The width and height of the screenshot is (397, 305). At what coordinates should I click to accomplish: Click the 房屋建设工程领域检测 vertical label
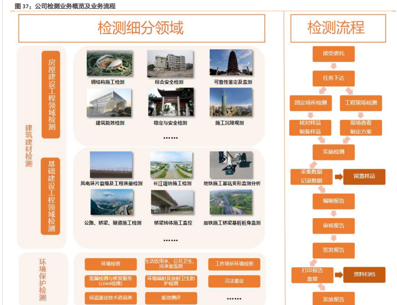(x=51, y=95)
